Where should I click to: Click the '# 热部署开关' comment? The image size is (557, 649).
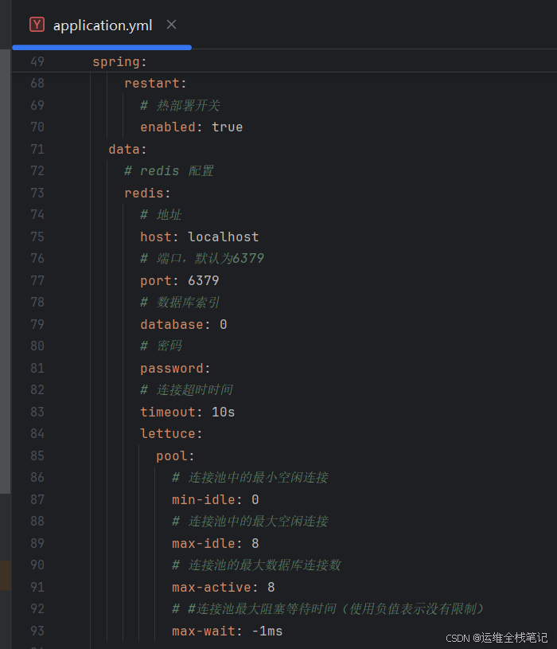click(180, 105)
